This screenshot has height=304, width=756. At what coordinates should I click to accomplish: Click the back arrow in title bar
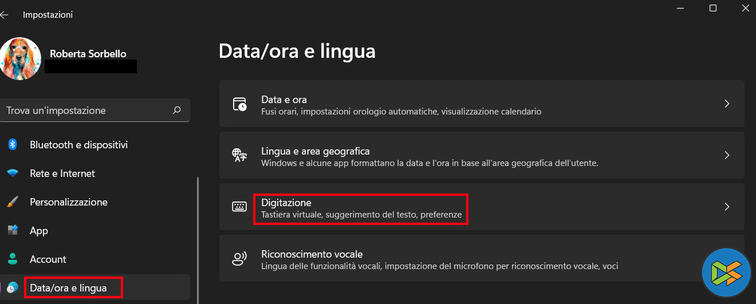[x=5, y=15]
